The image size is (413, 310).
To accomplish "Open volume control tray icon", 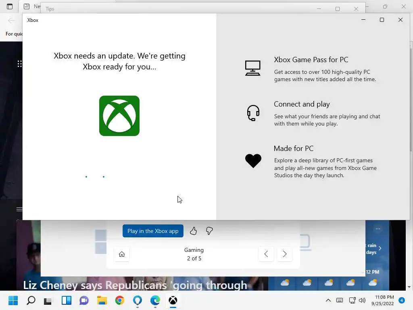I will (362, 300).
